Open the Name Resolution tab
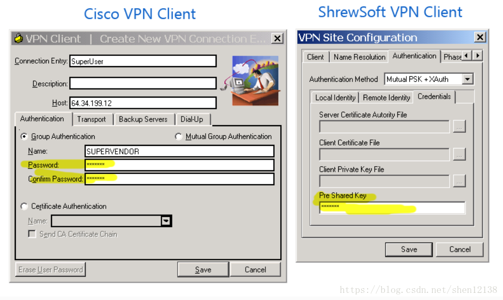The image size is (503, 300). pos(359,57)
